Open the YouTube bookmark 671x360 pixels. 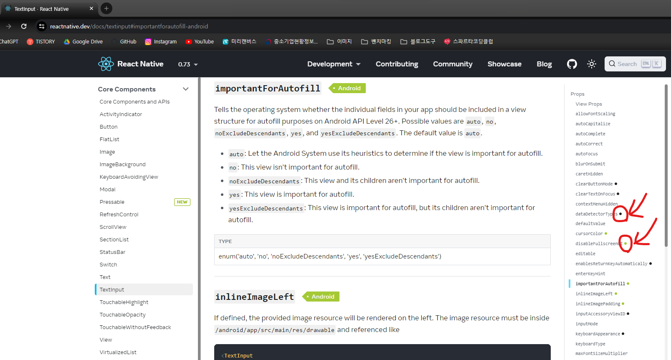coord(200,41)
